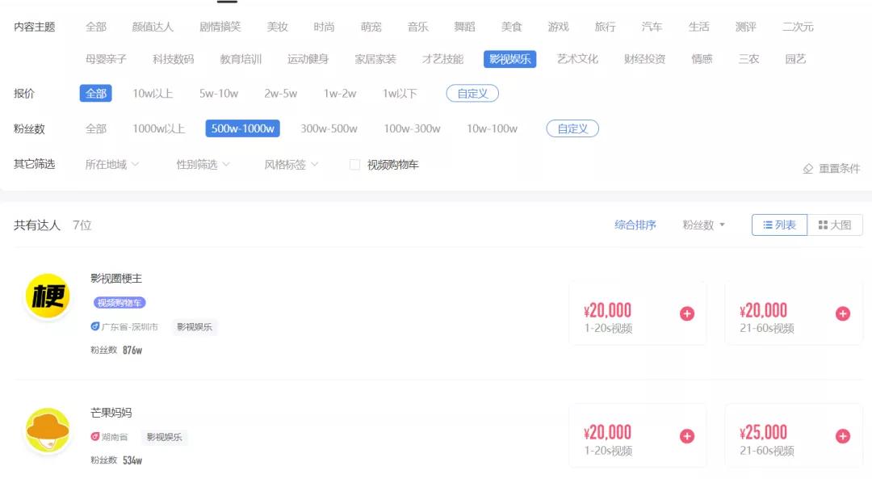The image size is (872, 479).
Task: Select the 科技数码 content theme
Action: point(173,59)
